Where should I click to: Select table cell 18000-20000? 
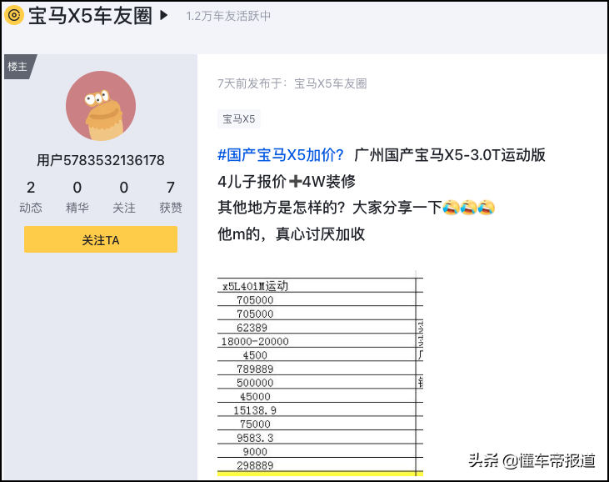(317, 341)
